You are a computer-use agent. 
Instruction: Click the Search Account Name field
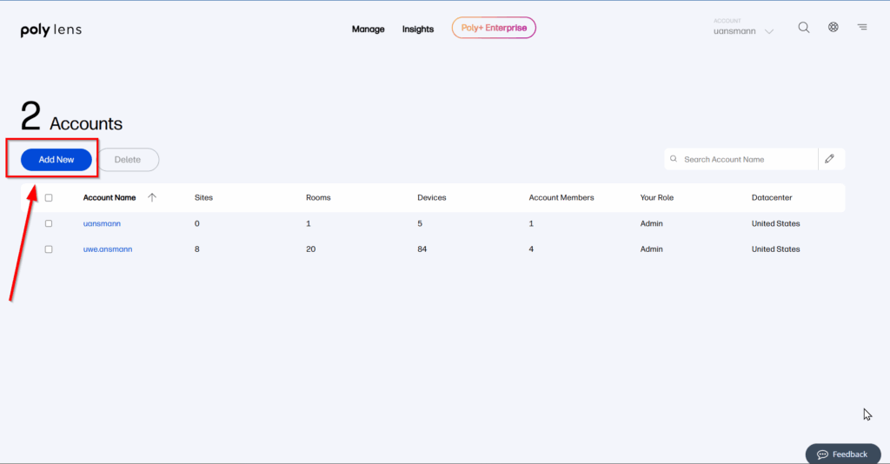coord(746,159)
